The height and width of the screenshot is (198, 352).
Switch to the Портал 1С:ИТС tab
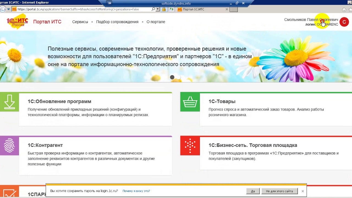pyautogui.click(x=203, y=9)
